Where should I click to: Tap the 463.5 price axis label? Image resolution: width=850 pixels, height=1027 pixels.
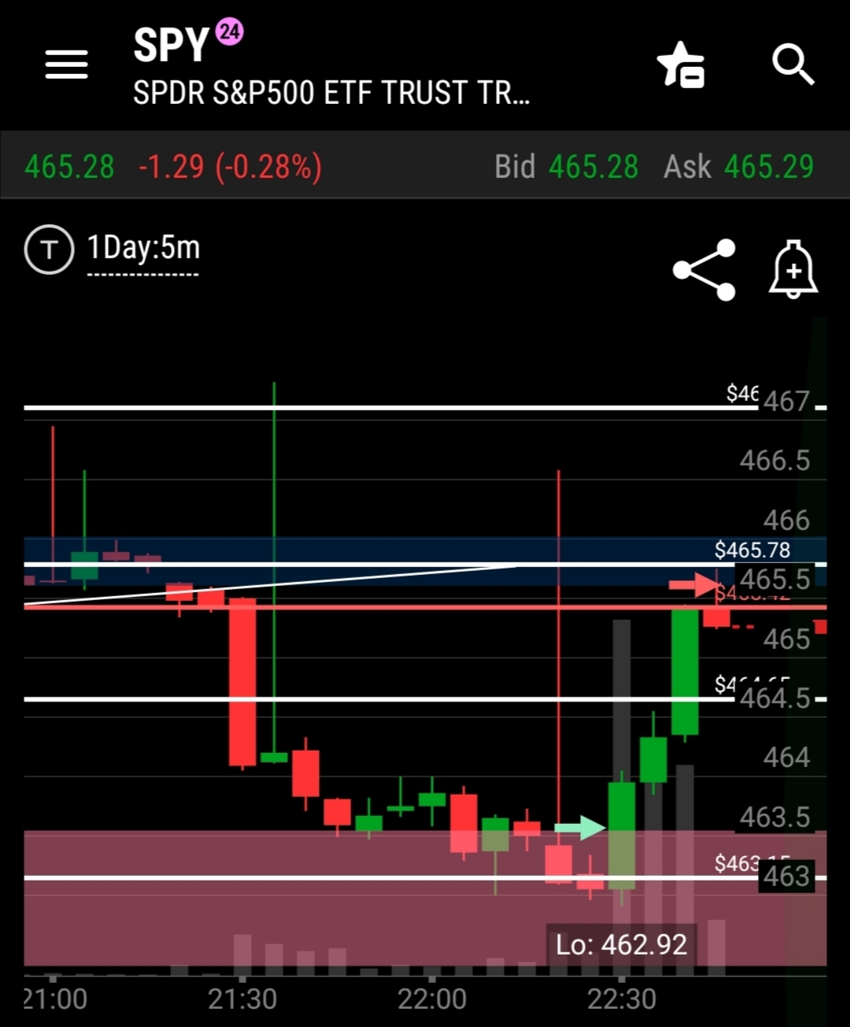[774, 818]
